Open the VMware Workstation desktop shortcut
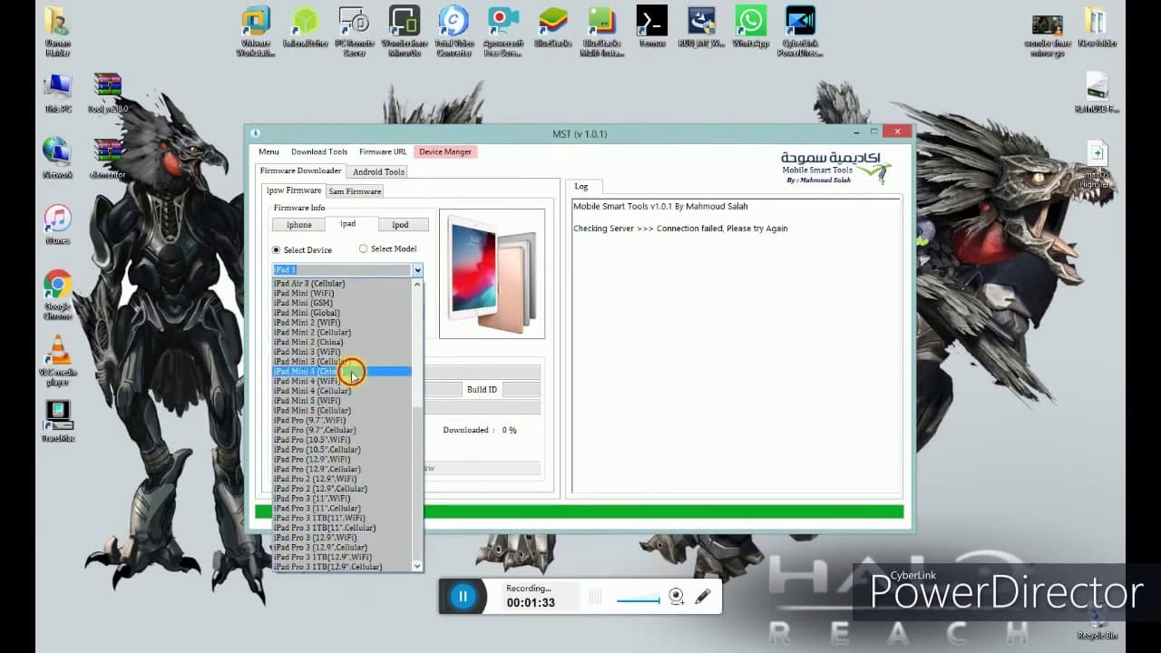Viewport: 1161px width, 653px height. (x=256, y=32)
